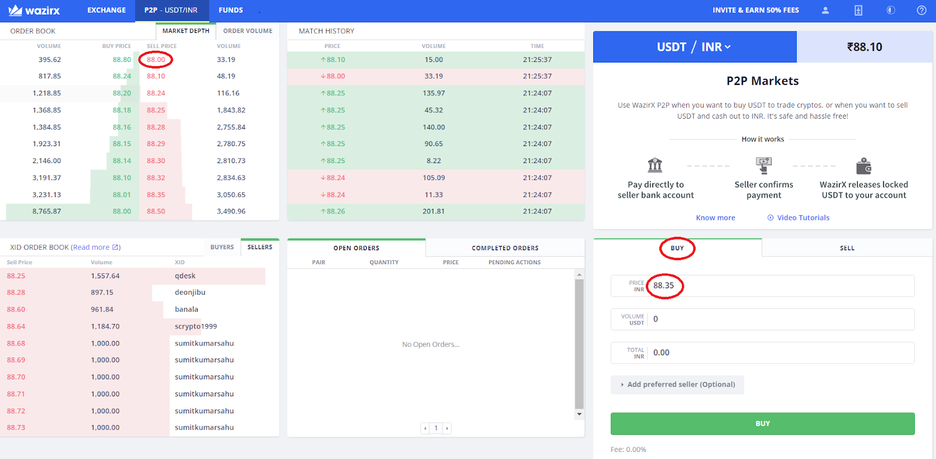Open the USDT / INR pair dropdown
Viewport: 936px width, 459px height.
pyautogui.click(x=694, y=47)
